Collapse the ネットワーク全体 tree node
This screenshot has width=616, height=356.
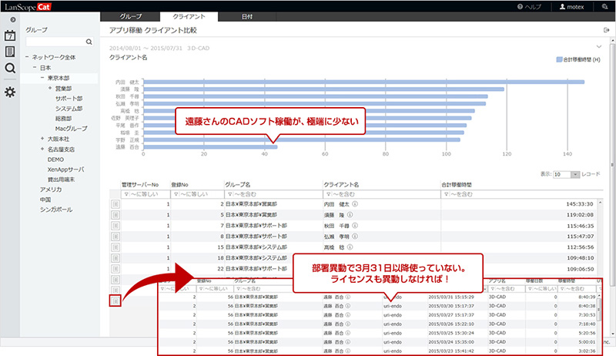click(x=27, y=57)
